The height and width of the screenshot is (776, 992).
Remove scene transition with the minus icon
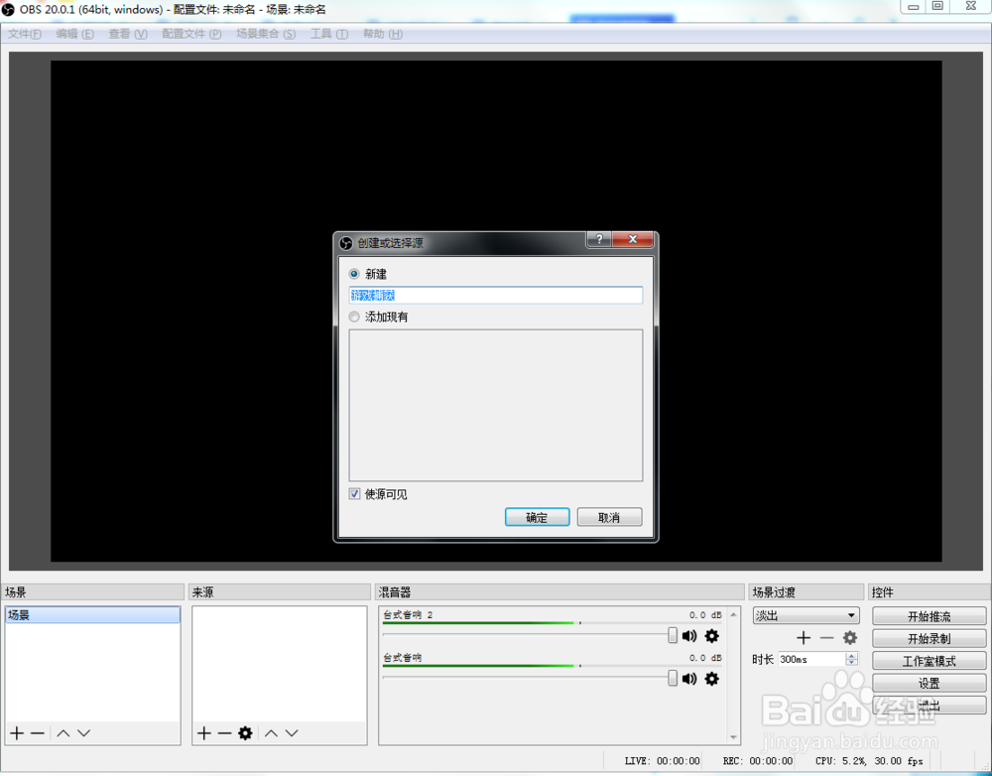(827, 637)
